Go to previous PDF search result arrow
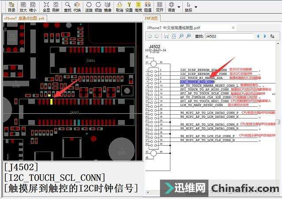The width and height of the screenshot is (282, 199). [258, 36]
